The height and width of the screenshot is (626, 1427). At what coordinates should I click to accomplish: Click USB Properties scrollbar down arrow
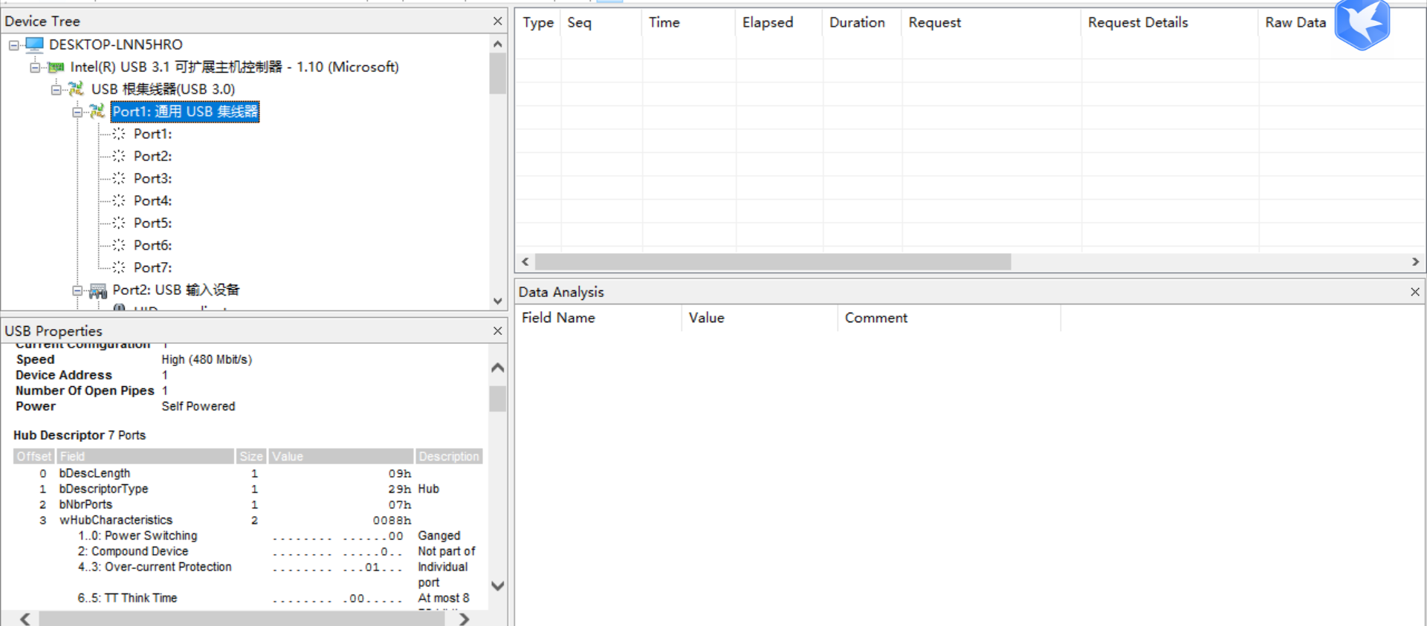tap(498, 586)
